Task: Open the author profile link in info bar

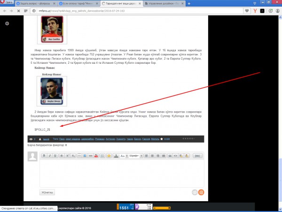Action: pos(46,139)
